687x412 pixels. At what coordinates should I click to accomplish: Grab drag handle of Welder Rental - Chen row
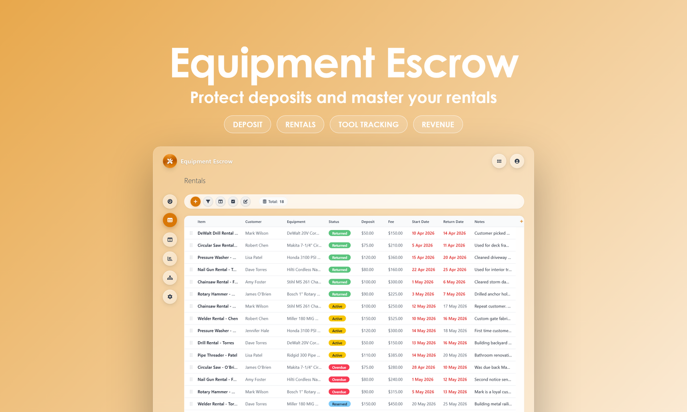click(191, 318)
